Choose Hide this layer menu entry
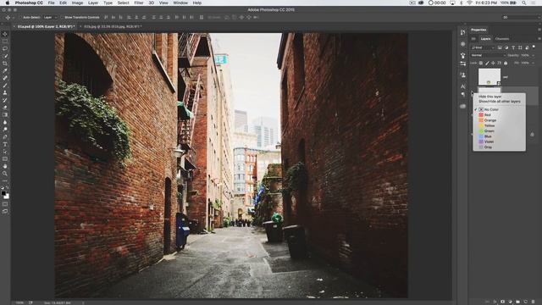 pyautogui.click(x=489, y=97)
